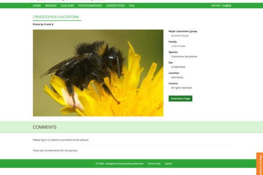Click the 'Species' field label
Viewport: 263px width, 175px height.
tap(173, 52)
